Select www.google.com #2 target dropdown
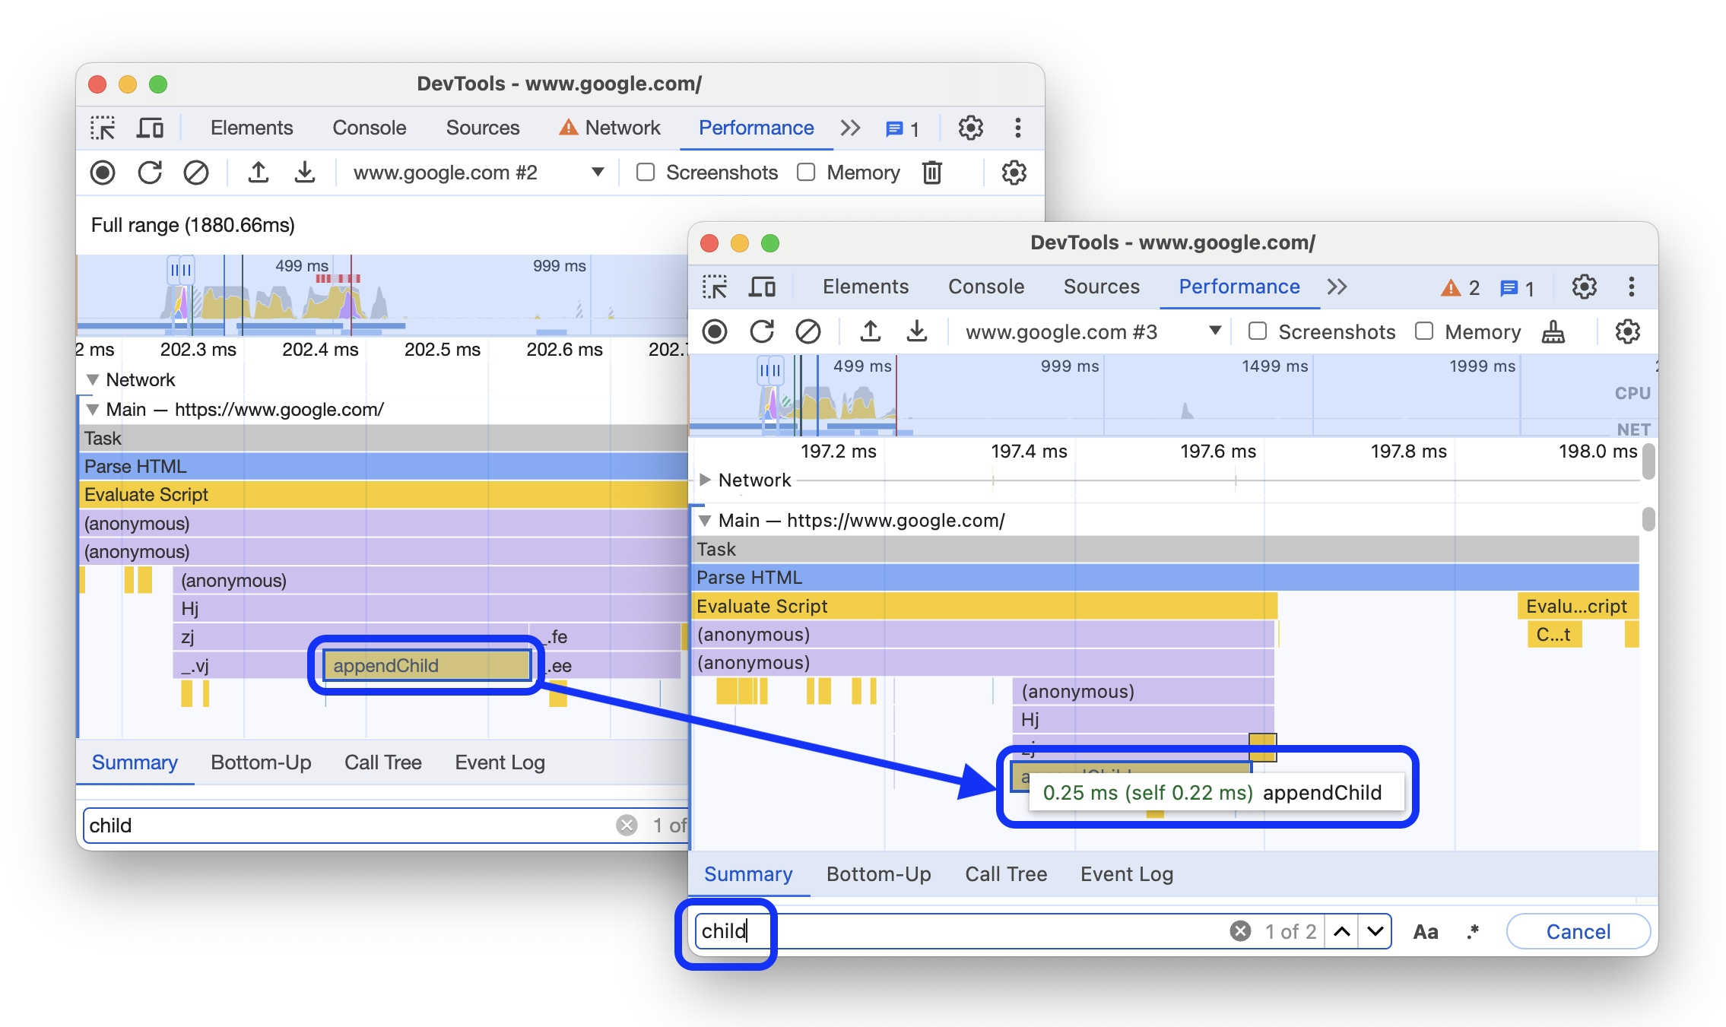The height and width of the screenshot is (1027, 1726). tap(475, 173)
